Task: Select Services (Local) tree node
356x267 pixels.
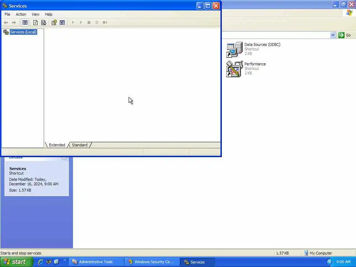Action: point(23,32)
